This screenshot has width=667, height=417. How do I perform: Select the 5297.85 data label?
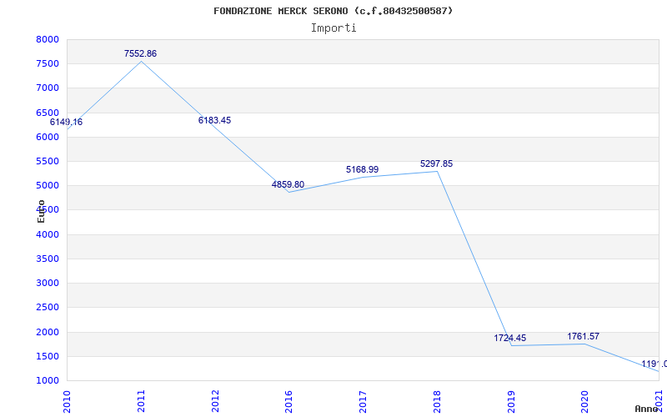436,163
